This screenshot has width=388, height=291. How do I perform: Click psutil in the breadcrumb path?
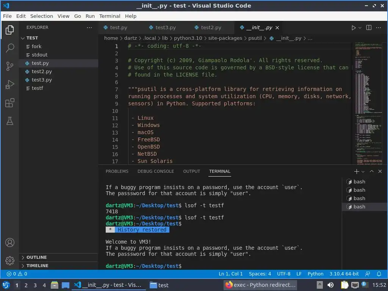(x=255, y=38)
